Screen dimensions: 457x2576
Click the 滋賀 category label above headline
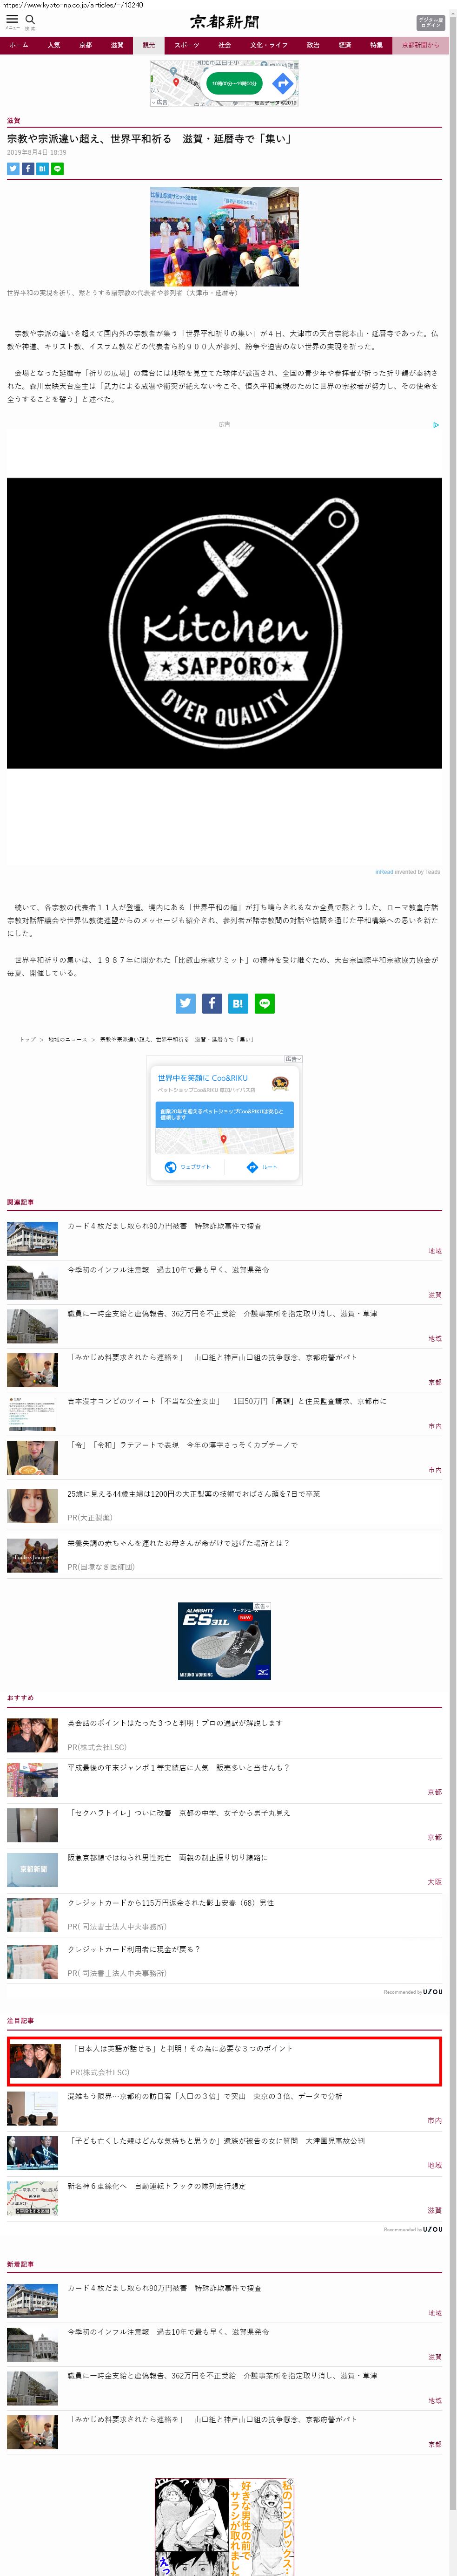13,121
